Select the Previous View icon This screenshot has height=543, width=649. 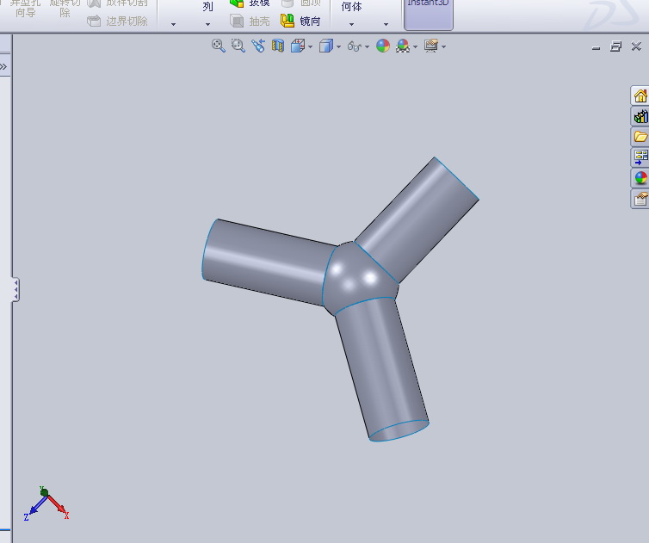coord(258,46)
